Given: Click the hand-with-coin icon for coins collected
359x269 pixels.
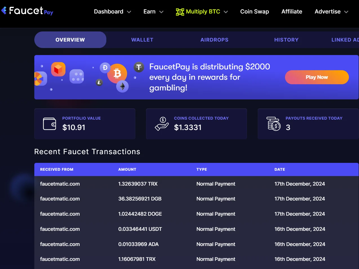Looking at the screenshot, I should point(162,124).
